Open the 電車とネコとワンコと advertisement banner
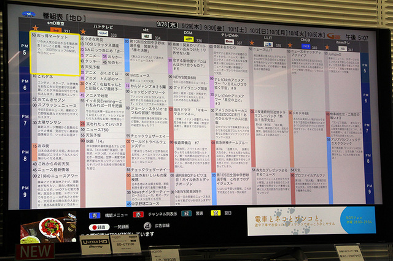The width and height of the screenshot is (393, 261). click(311, 221)
